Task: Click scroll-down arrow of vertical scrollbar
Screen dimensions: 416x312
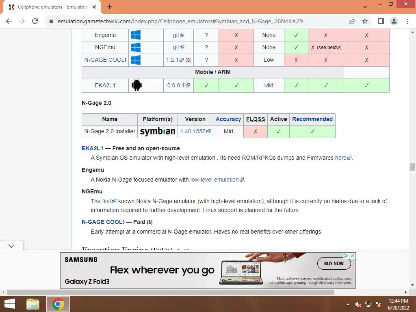Action: (412, 285)
